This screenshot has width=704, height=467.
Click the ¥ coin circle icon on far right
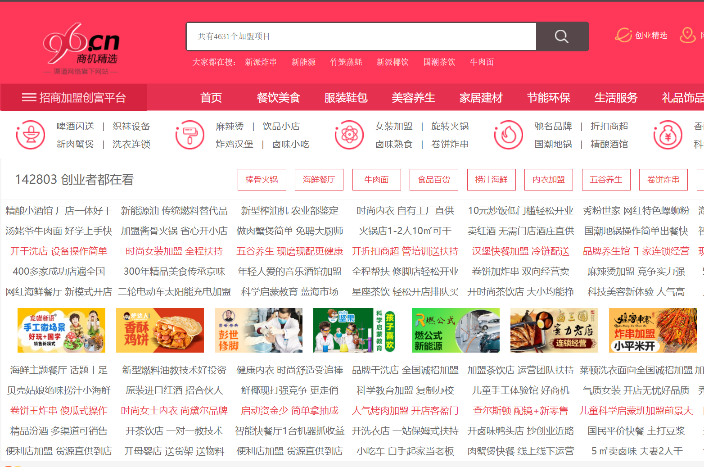pos(668,135)
